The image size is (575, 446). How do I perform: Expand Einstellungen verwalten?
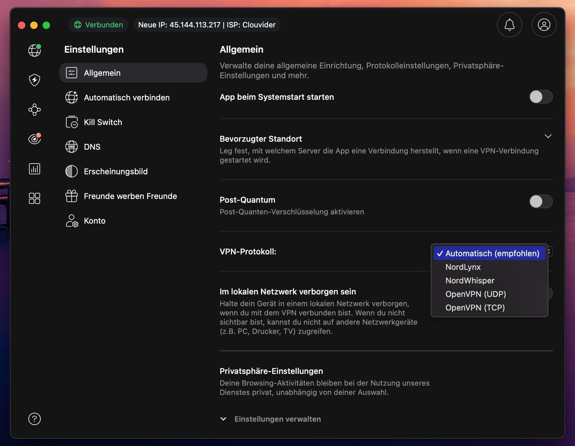tap(277, 419)
